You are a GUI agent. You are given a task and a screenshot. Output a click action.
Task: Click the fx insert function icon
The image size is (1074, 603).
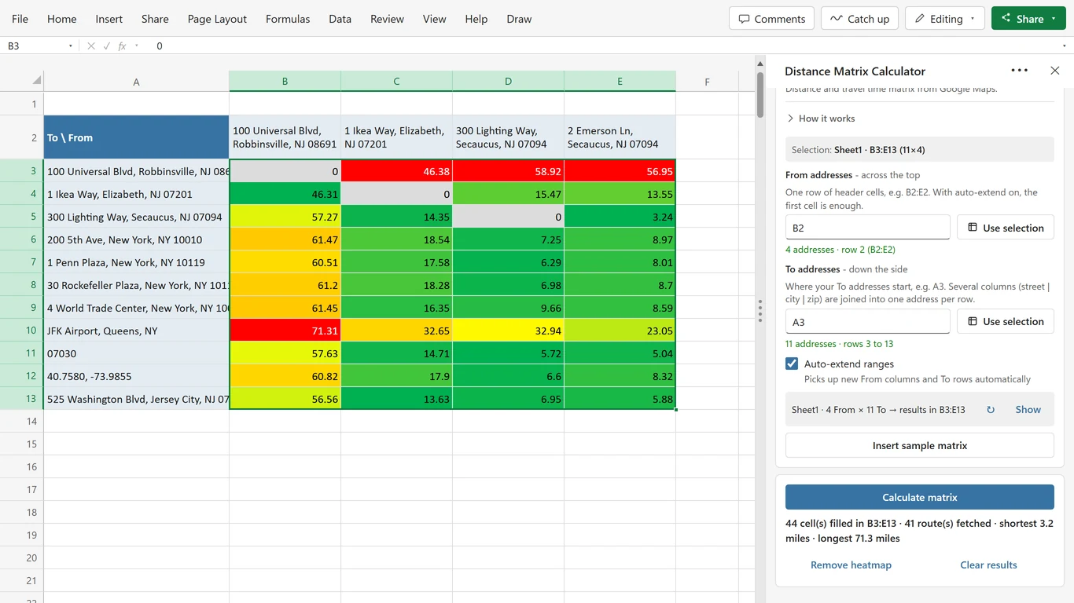tap(122, 46)
